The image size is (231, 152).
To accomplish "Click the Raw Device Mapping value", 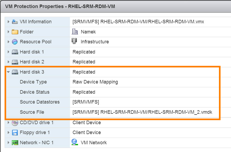I will 95,82.
